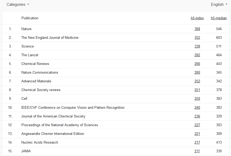Open JAMA's h5-index link 211
231x156 pixels.
click(x=197, y=151)
